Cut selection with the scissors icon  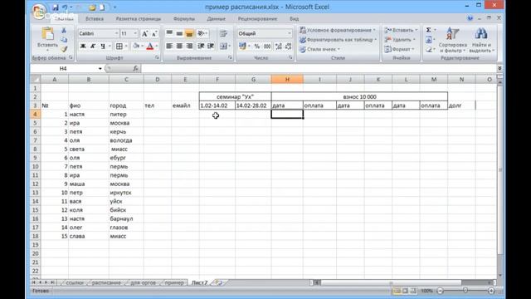[x=64, y=31]
